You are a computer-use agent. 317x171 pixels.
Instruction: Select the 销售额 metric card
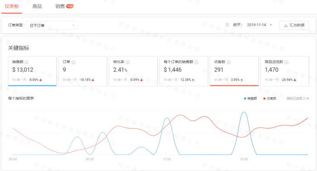[x=32, y=71]
